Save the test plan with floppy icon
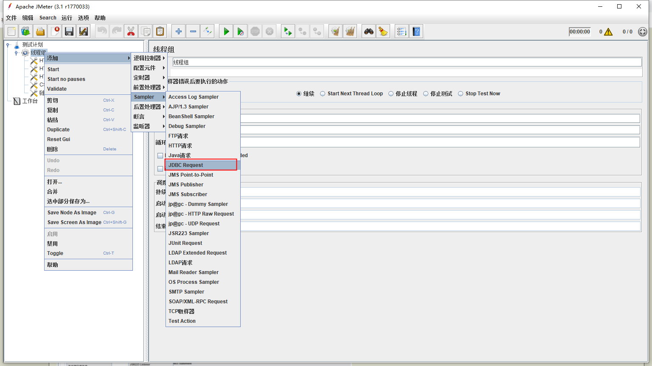Image resolution: width=652 pixels, height=366 pixels. coord(69,31)
